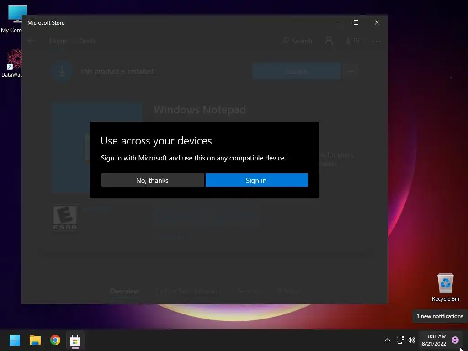Minimize the Microsoft Store window
The height and width of the screenshot is (351, 468).
pyautogui.click(x=335, y=22)
